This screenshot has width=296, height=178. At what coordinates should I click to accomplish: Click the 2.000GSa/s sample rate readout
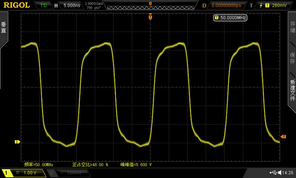[x=94, y=3]
